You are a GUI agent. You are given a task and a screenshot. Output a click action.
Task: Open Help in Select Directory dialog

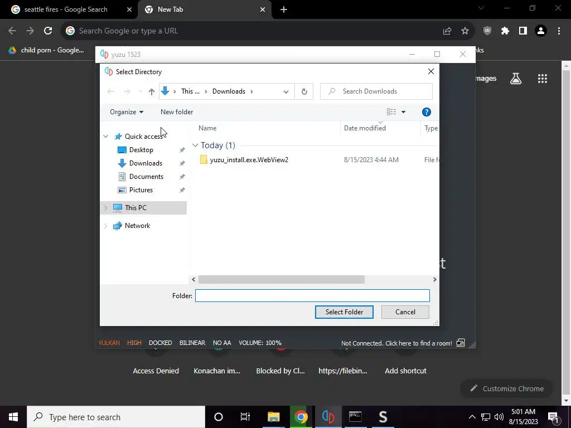(x=426, y=112)
